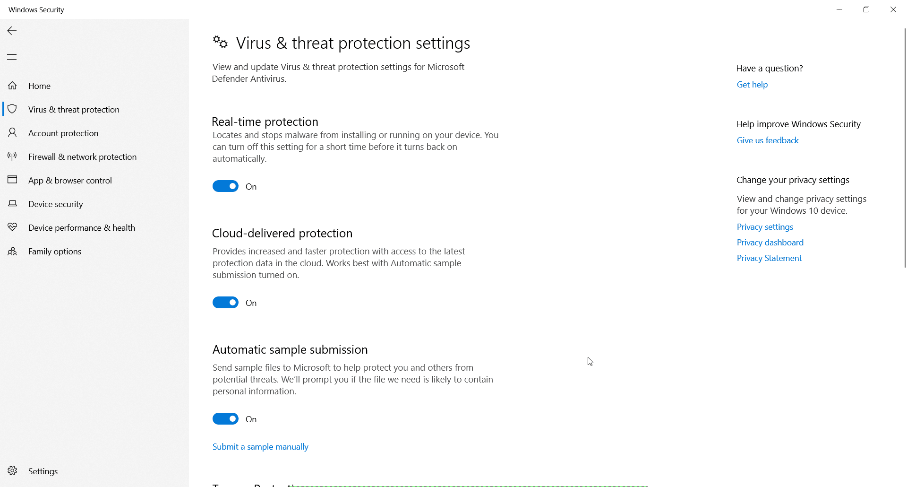Screen dimensions: 907x487
Task: Click the back arrow icon
Action: [x=12, y=31]
